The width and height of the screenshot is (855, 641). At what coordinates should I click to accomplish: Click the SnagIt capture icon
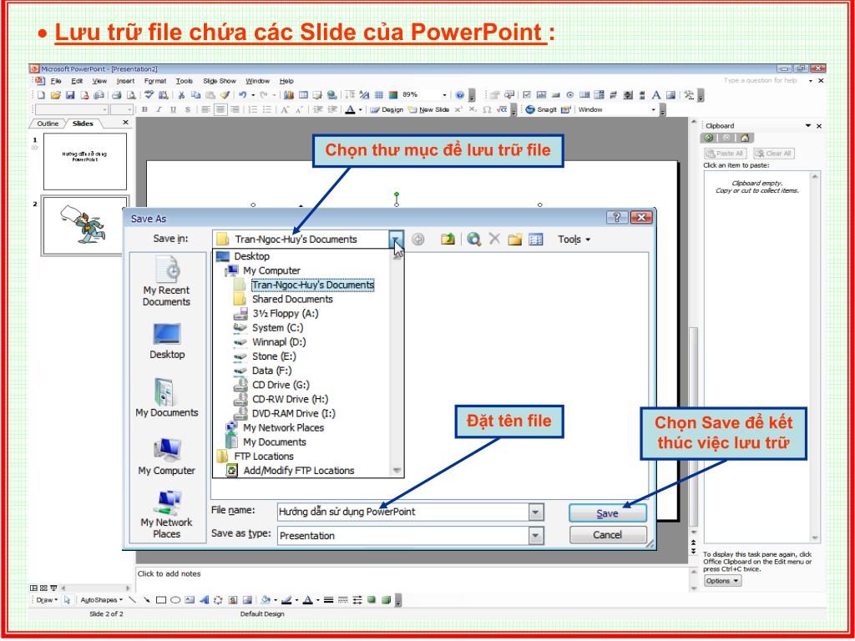coord(530,109)
